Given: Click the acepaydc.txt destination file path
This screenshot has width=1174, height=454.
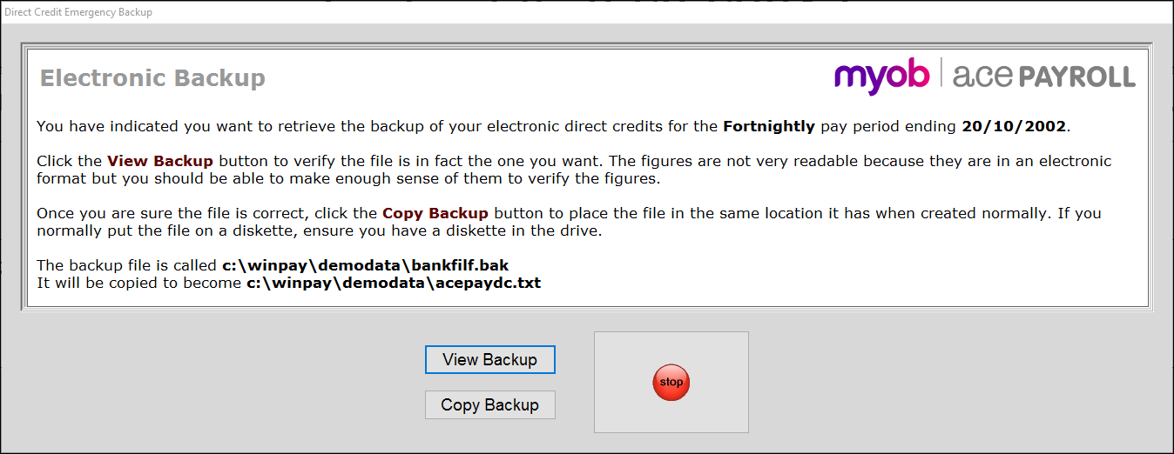Looking at the screenshot, I should tap(394, 283).
